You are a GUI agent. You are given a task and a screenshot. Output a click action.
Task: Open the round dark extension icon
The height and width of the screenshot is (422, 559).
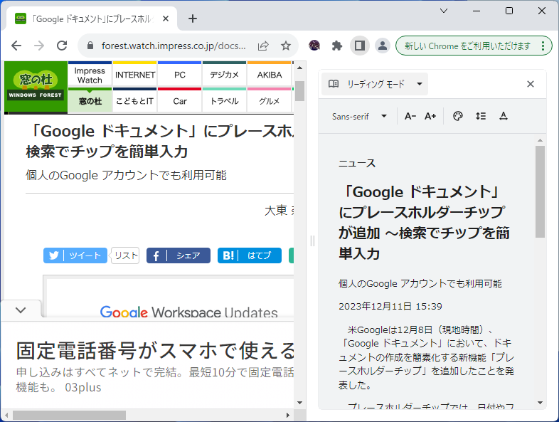tap(314, 46)
